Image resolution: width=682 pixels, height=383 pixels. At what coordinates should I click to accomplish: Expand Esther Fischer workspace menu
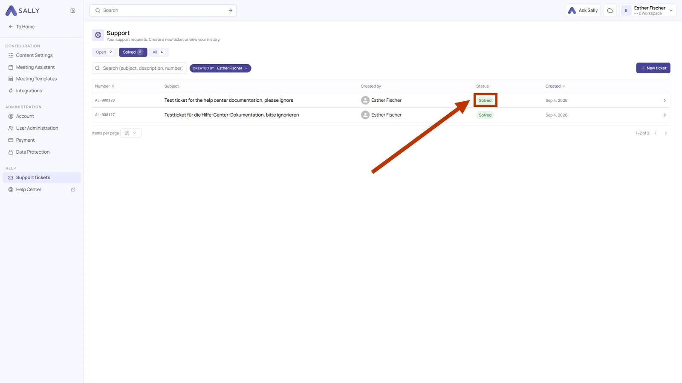click(x=647, y=10)
